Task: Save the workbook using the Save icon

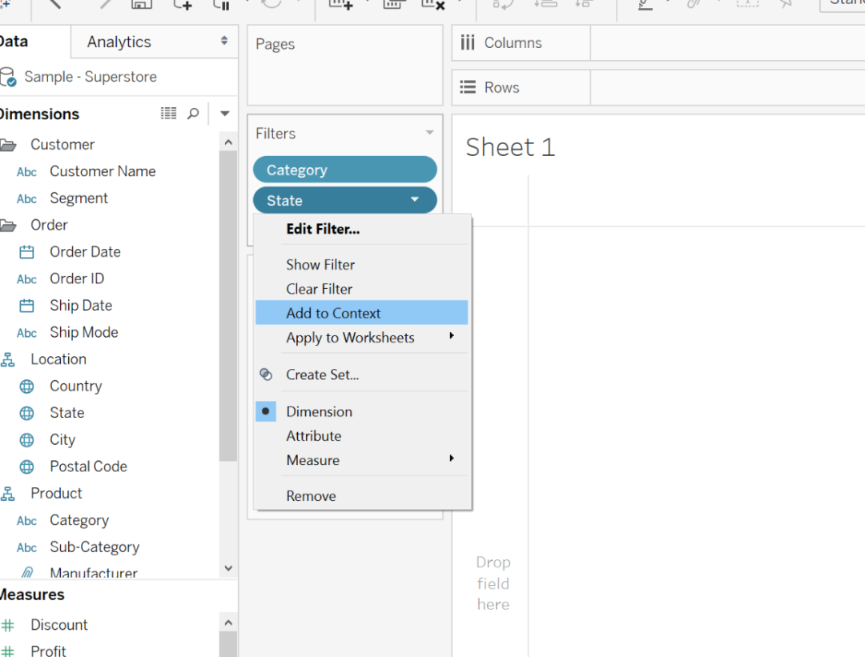Action: tap(142, 5)
